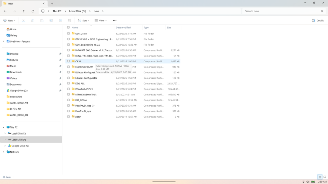Click the battery tray icon
The height and width of the screenshot is (184, 328).
tap(313, 182)
